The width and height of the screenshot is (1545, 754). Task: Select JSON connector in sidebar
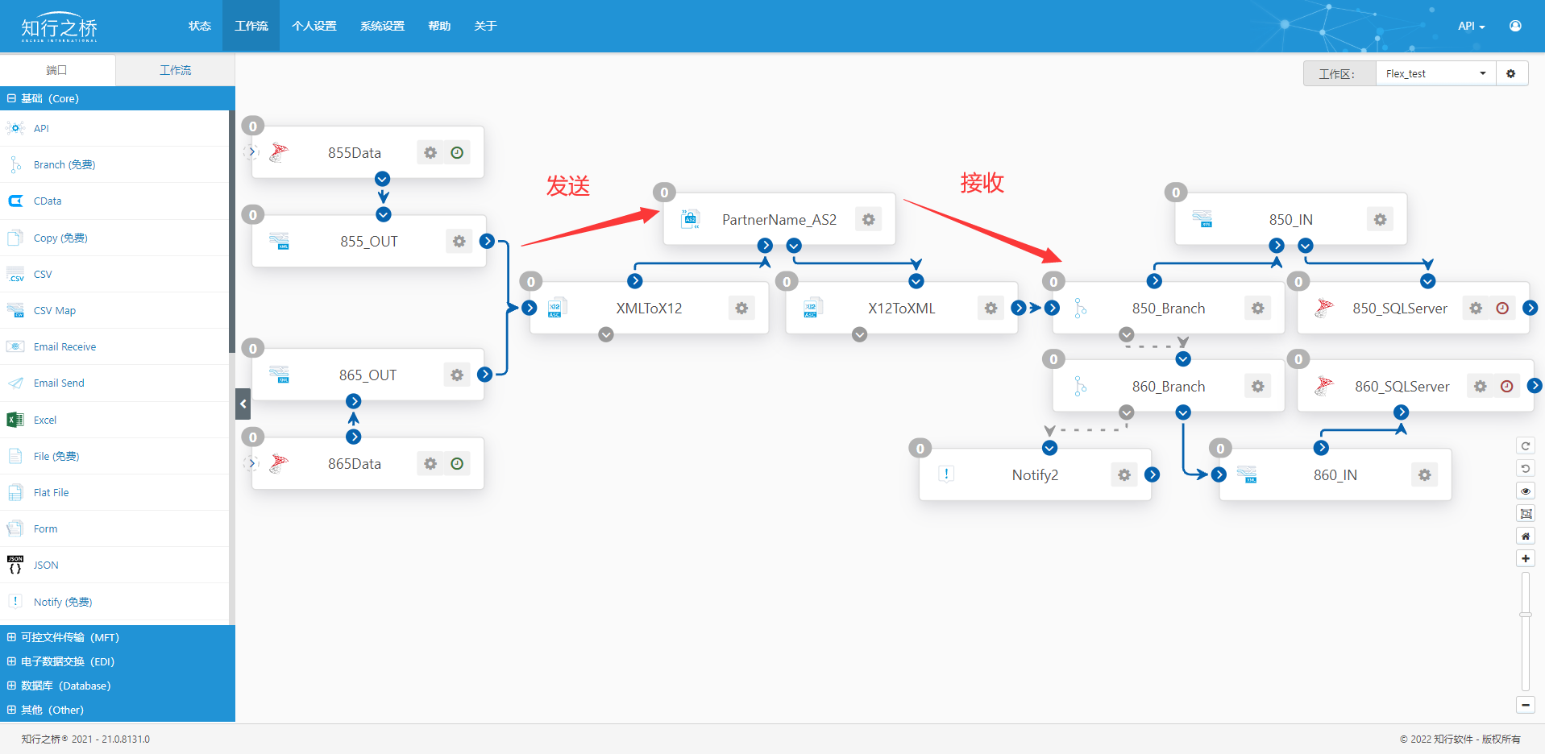pyautogui.click(x=114, y=565)
